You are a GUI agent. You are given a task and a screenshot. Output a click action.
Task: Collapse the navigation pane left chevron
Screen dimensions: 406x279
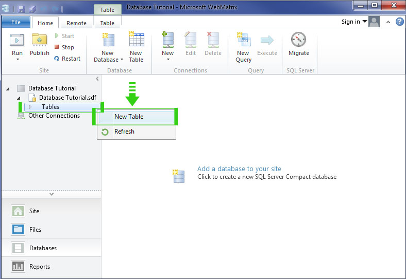pos(97,79)
